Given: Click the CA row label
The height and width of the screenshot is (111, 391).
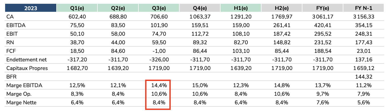Looking at the screenshot, I should click(10, 17).
